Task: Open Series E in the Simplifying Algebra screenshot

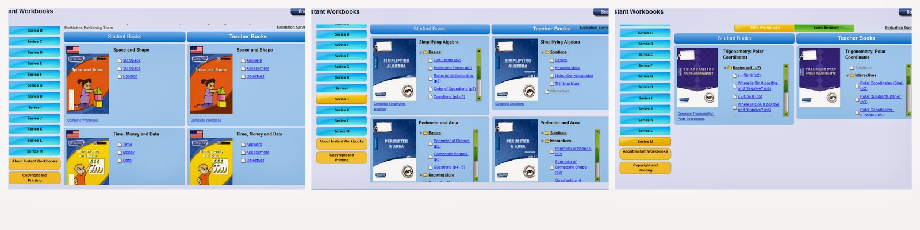Action: pos(342,45)
